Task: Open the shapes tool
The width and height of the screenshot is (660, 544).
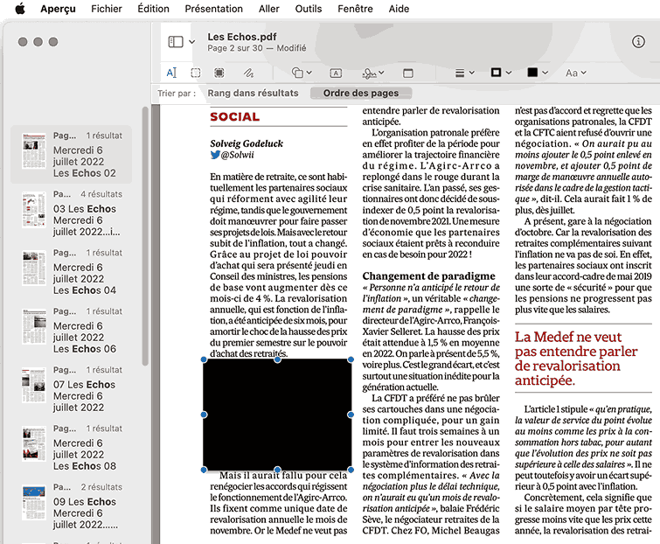Action: point(297,73)
